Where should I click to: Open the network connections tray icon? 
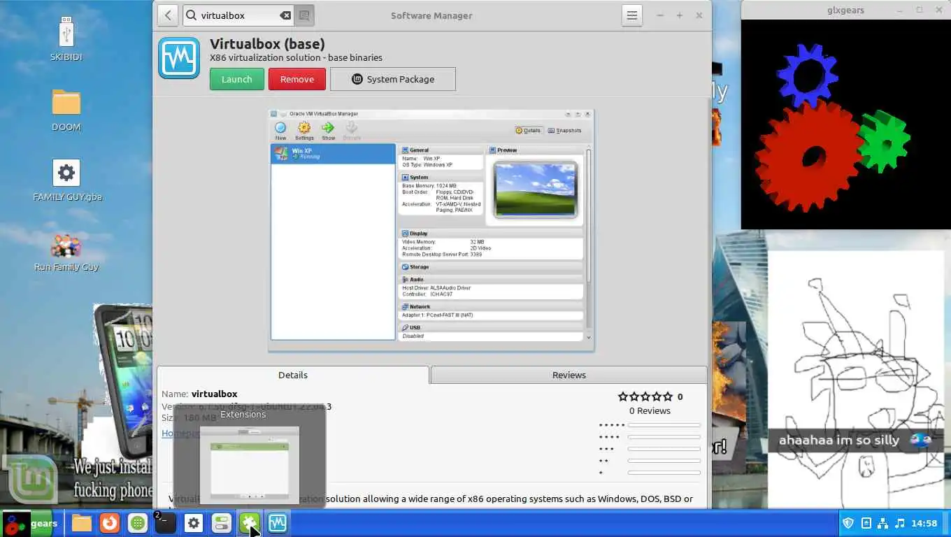[x=882, y=523]
